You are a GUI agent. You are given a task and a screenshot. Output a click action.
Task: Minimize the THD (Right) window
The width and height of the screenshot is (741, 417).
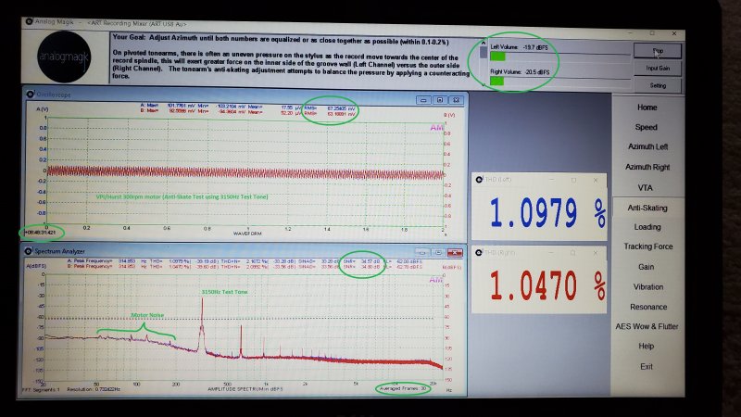pos(551,253)
